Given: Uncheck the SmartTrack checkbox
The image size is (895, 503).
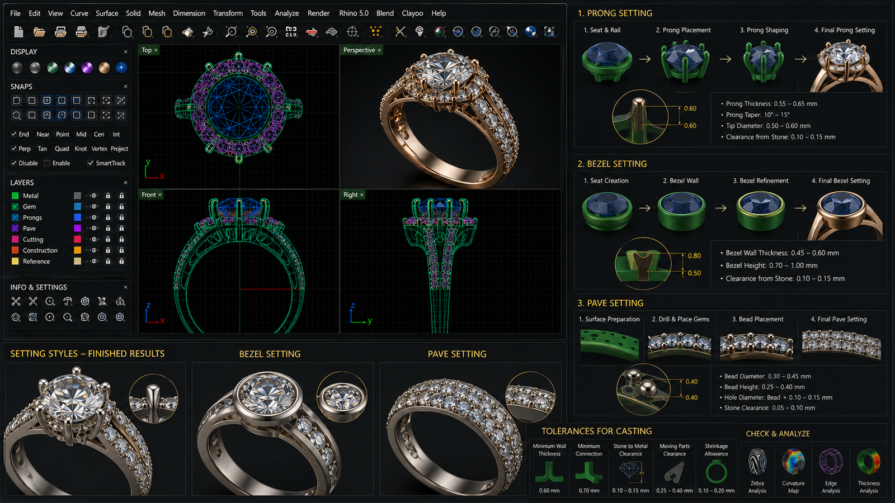Looking at the screenshot, I should [x=91, y=163].
